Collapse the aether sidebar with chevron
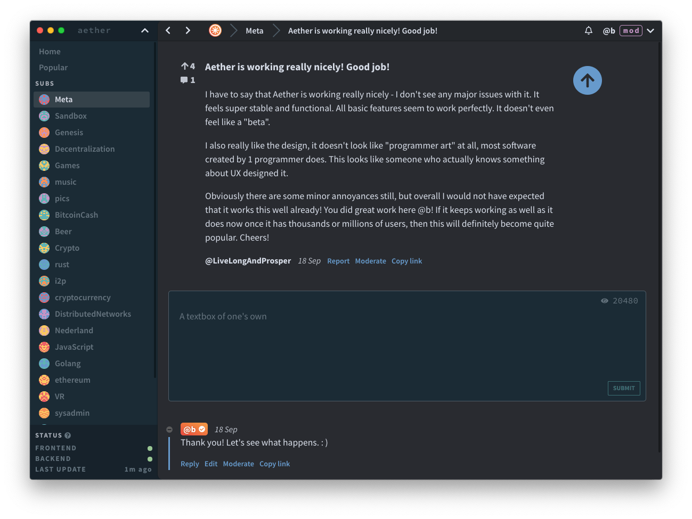The width and height of the screenshot is (692, 519). coord(145,31)
